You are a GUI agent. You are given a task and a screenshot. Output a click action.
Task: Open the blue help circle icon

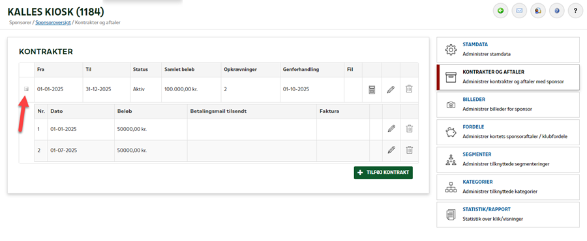[557, 11]
